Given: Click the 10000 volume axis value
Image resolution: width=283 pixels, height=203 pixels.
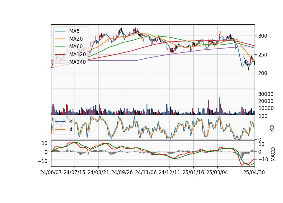Looking at the screenshot, I should [x=266, y=108].
